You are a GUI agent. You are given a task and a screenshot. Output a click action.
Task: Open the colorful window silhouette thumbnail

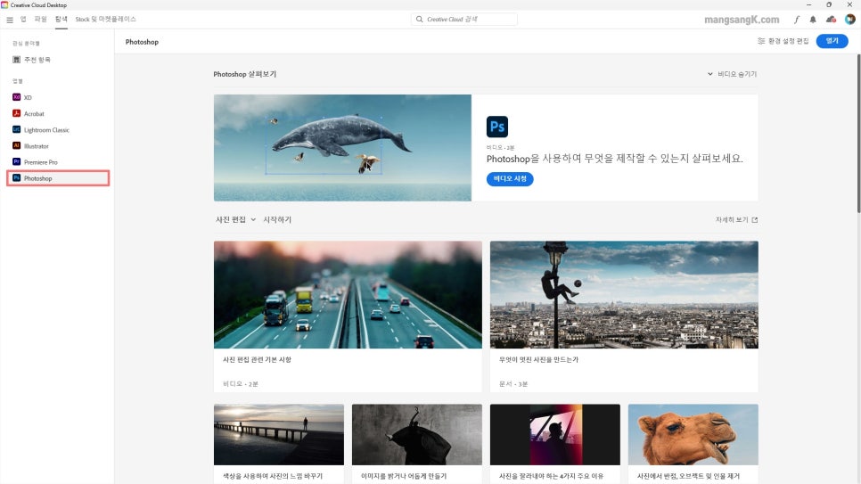point(555,435)
